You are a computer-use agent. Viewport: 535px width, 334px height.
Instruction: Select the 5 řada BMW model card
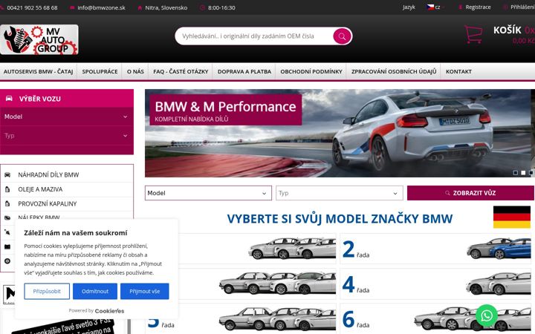pos(241,319)
